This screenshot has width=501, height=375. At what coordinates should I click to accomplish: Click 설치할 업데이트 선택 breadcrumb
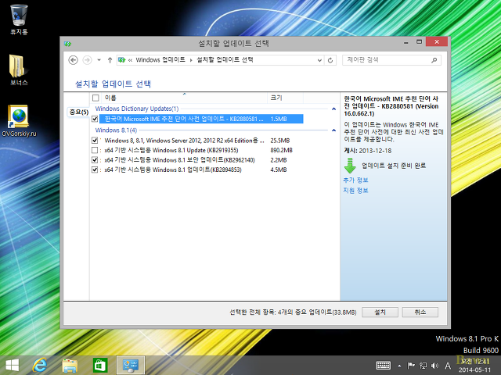click(x=225, y=60)
